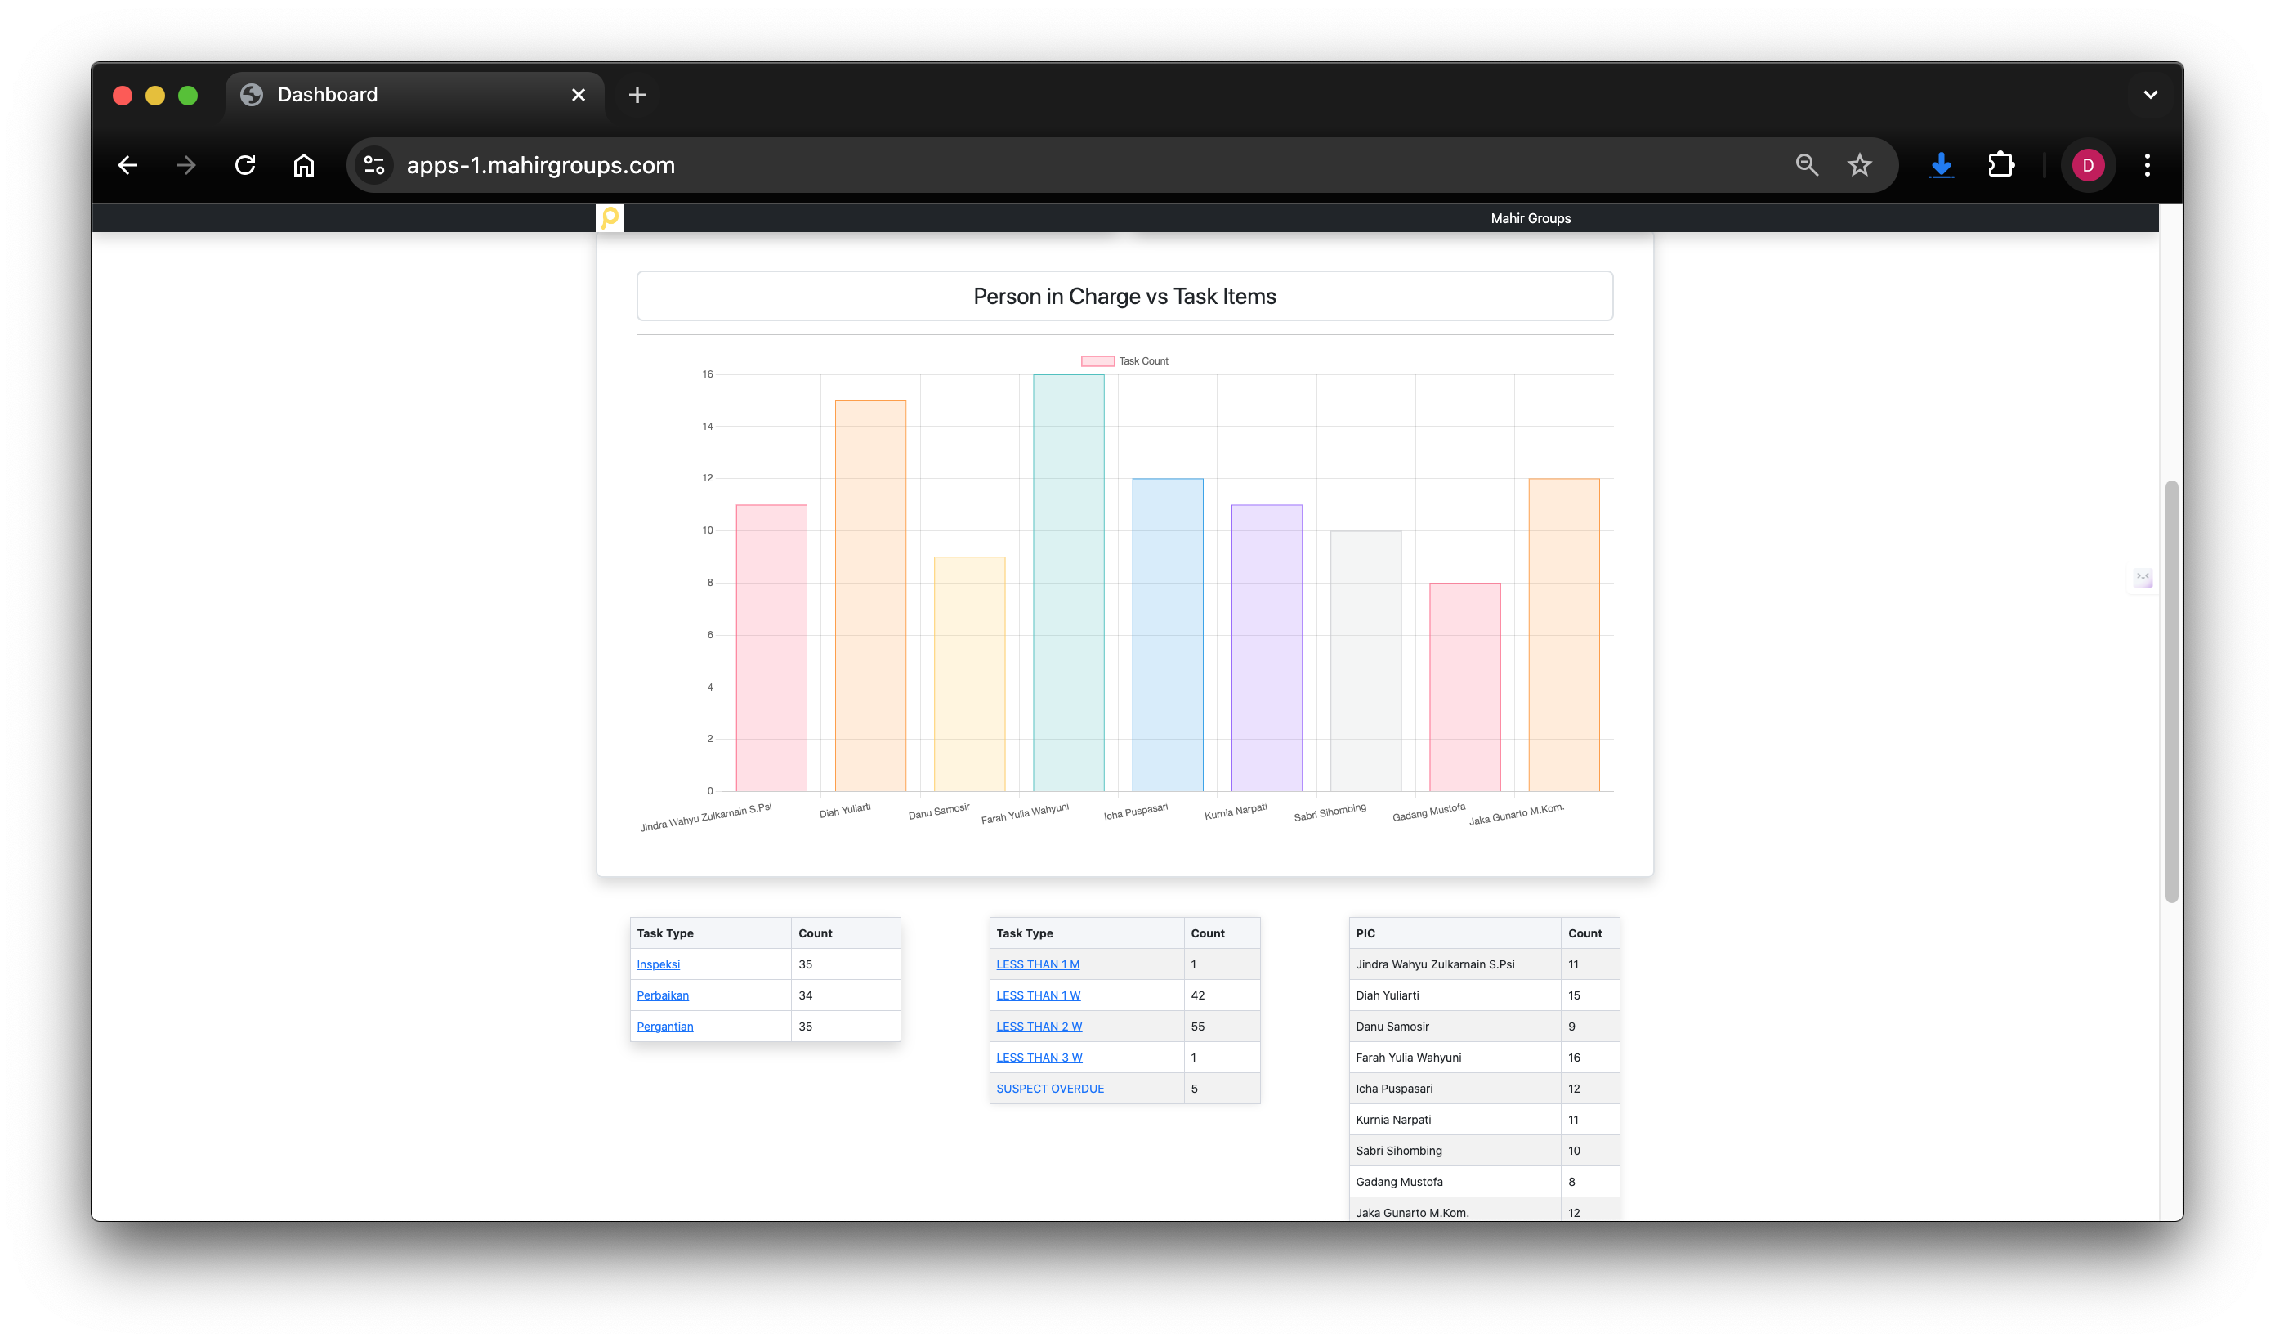The height and width of the screenshot is (1342, 2275).
Task: Click the zoom magnifier icon in the address bar
Action: coord(1806,165)
